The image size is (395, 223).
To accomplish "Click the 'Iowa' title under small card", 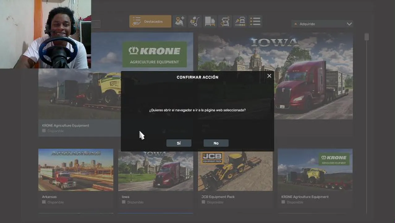I will click(125, 197).
